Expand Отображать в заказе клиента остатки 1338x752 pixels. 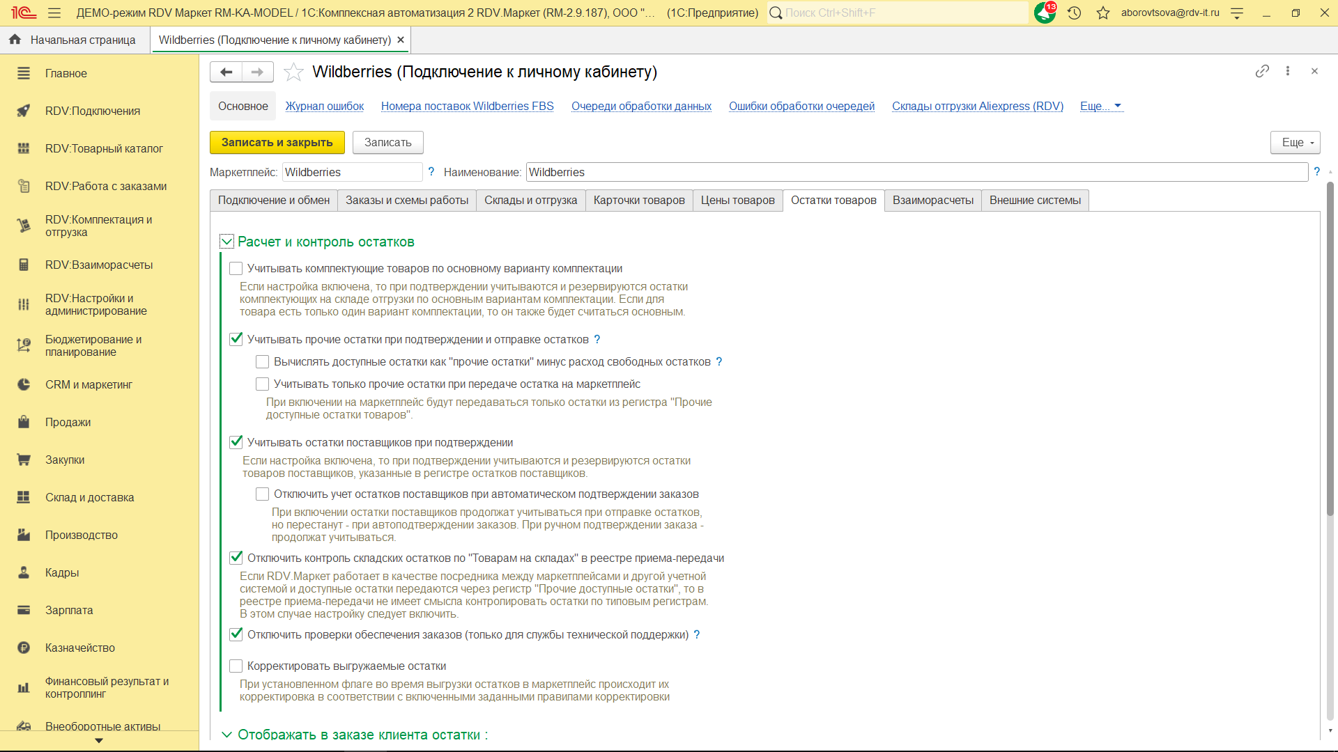(226, 735)
